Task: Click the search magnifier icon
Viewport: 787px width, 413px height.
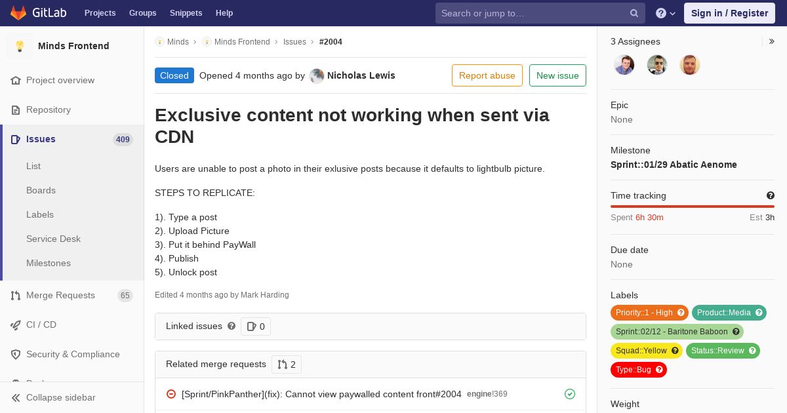Action: [x=634, y=13]
